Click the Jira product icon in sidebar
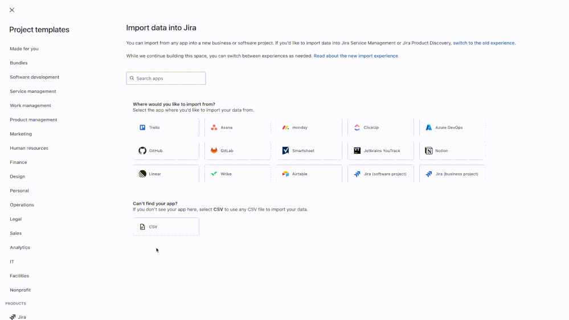The height and width of the screenshot is (320, 569). coord(13,317)
